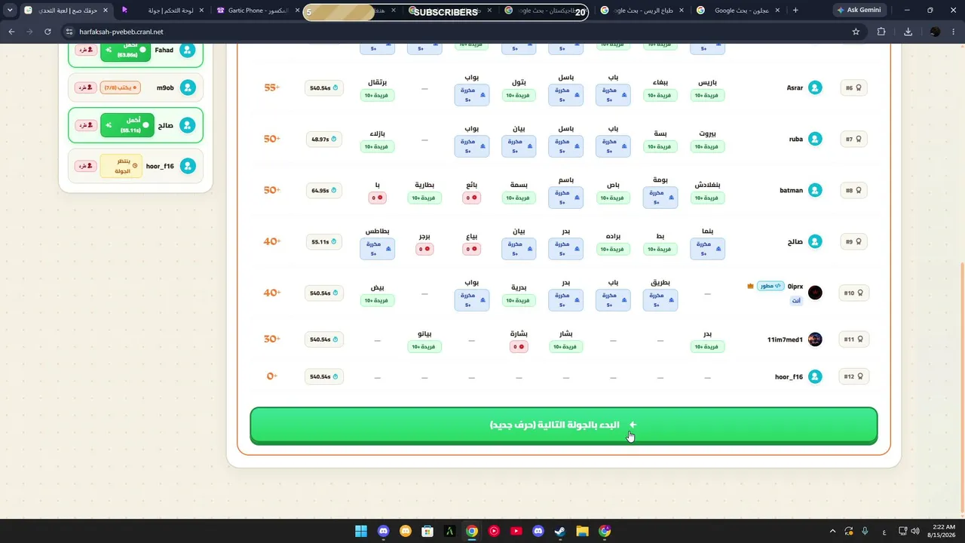Kick hoor_f16 using the طرد button
The image size is (965, 543).
pos(86,166)
